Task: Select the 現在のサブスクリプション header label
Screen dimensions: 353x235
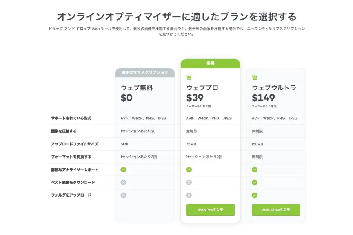Action: [x=145, y=72]
